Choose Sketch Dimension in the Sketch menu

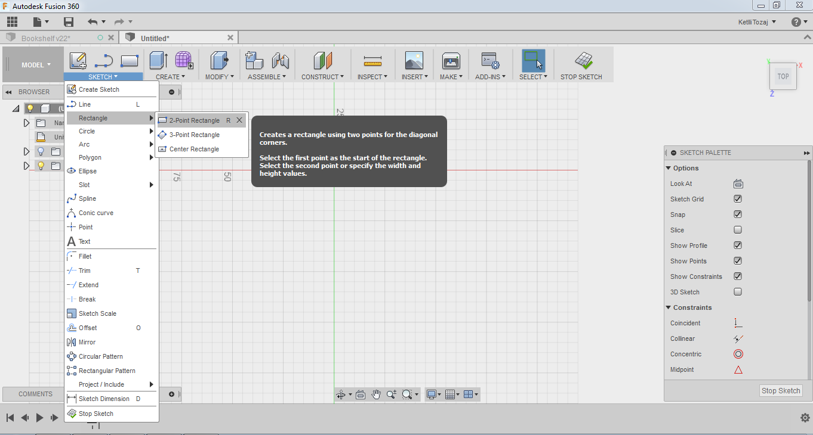click(111, 399)
